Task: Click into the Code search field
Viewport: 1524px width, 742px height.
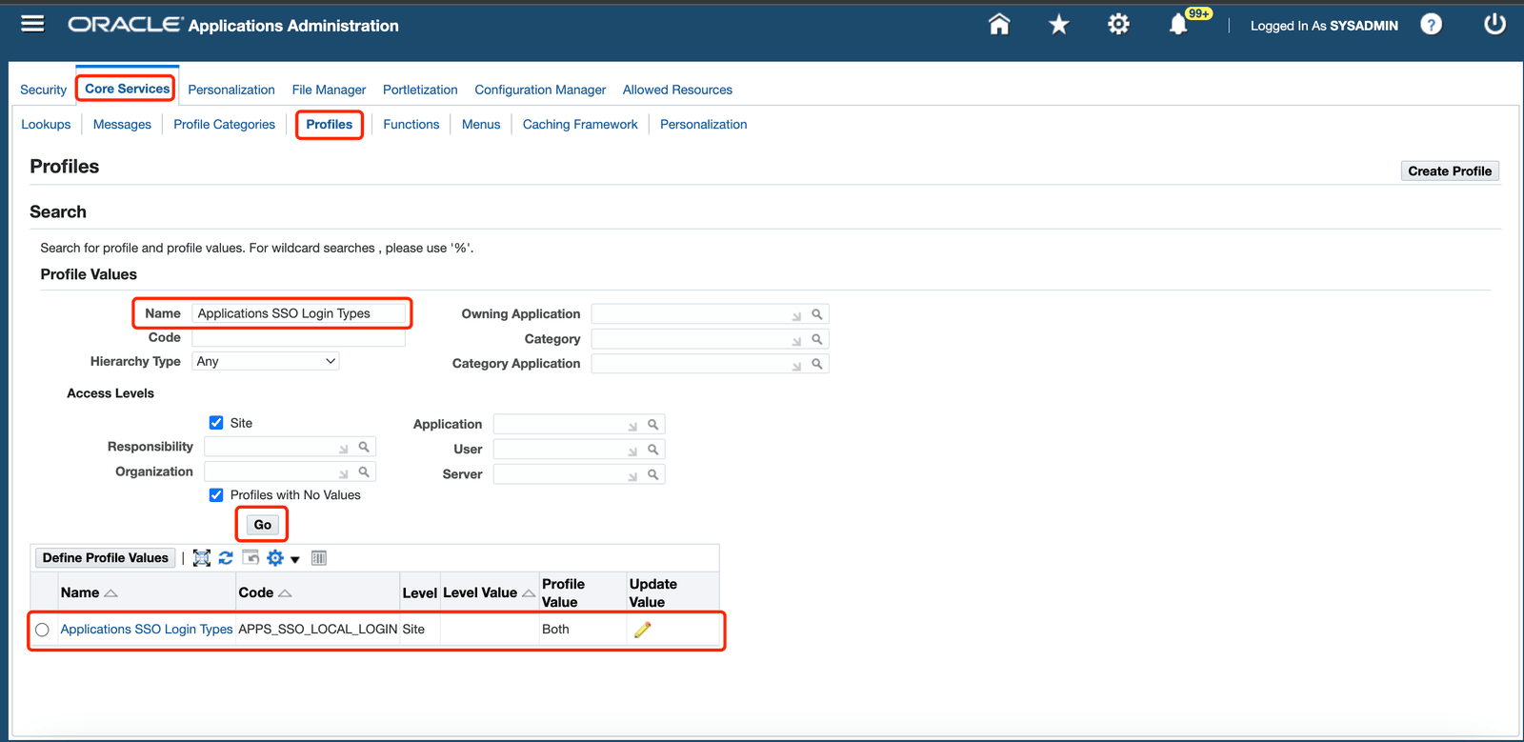Action: [x=299, y=338]
